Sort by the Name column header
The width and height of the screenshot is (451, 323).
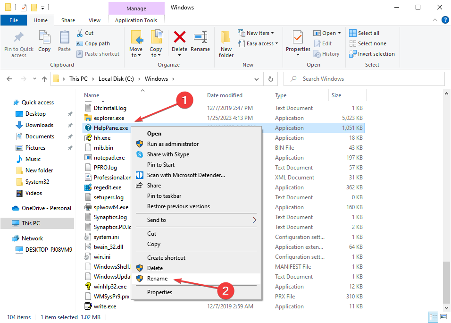(92, 95)
